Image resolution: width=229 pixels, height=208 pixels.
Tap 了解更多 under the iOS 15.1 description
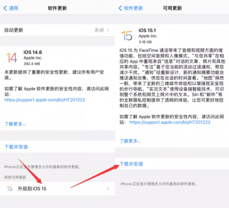coord(130,141)
